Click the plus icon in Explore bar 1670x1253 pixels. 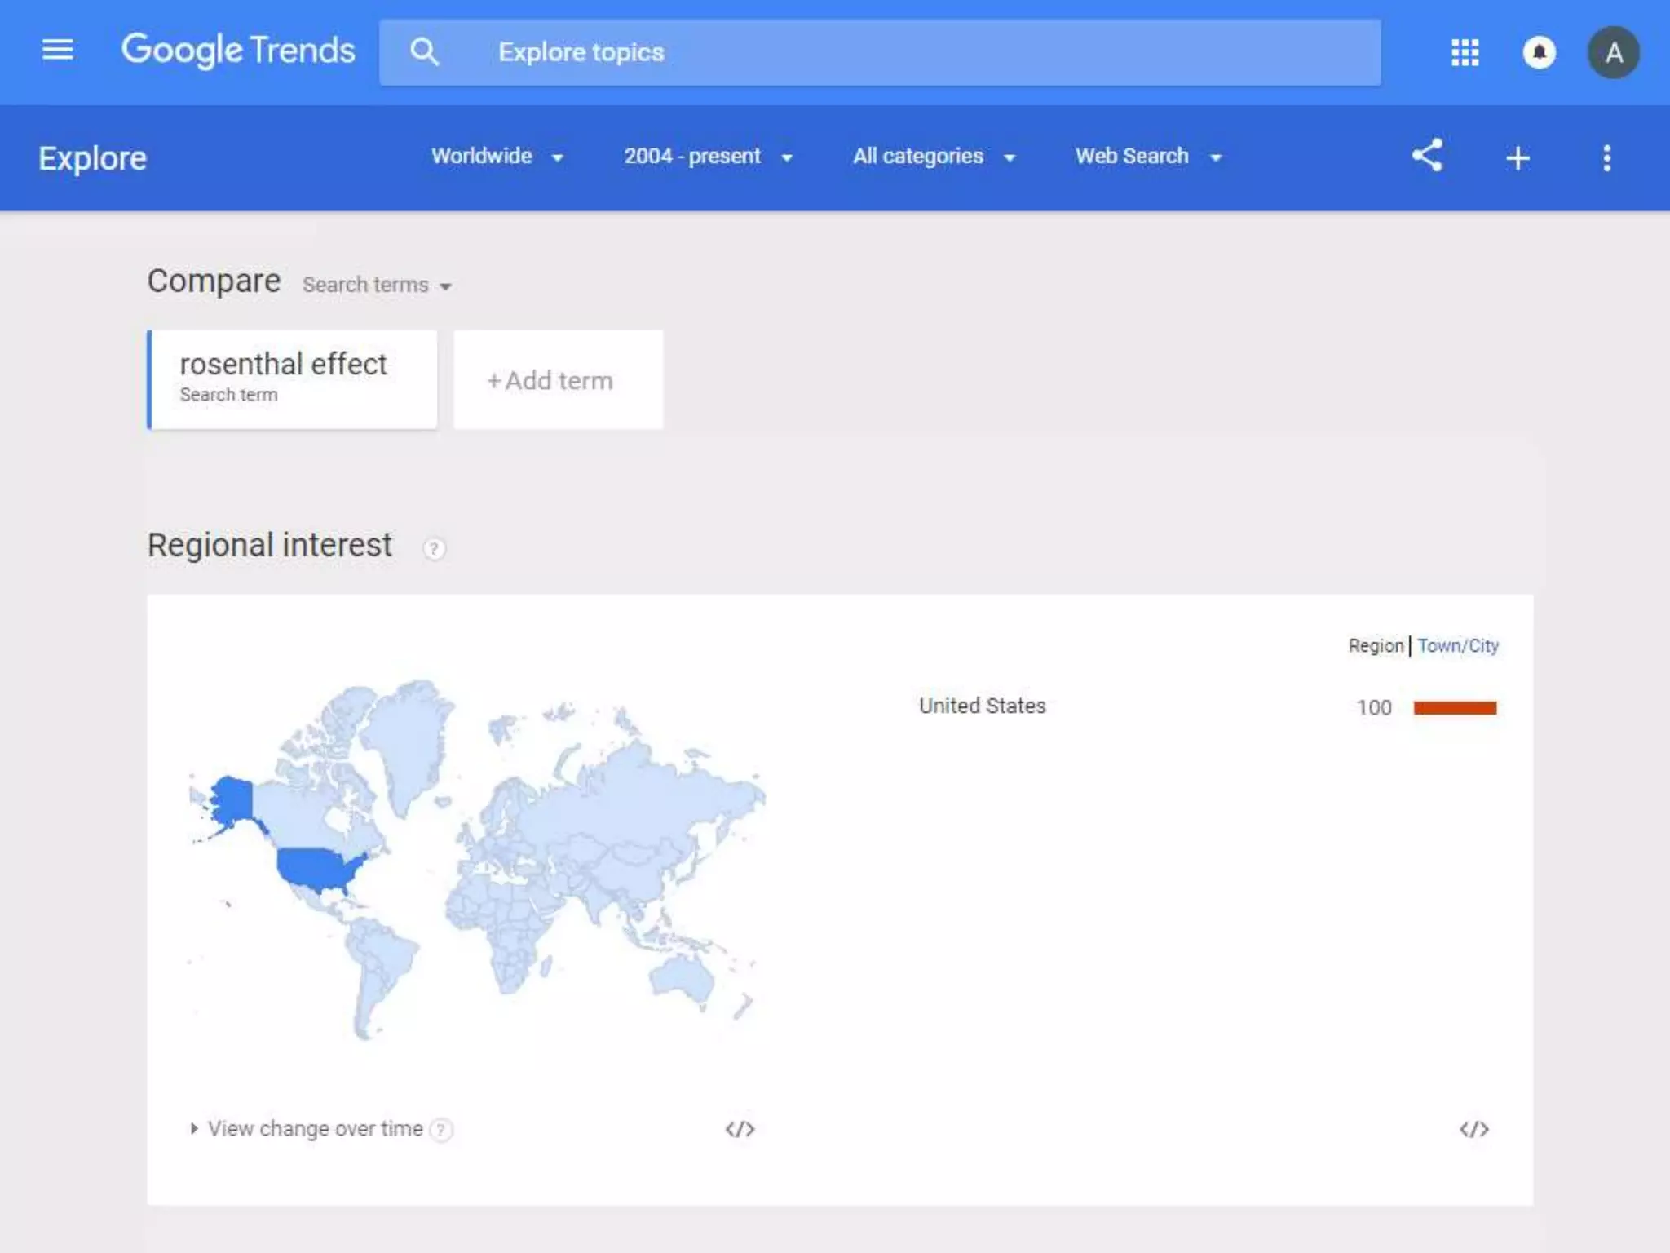click(1517, 157)
